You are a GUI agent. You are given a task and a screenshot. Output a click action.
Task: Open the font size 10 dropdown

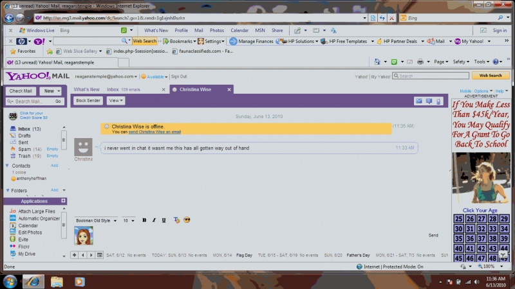(x=128, y=220)
